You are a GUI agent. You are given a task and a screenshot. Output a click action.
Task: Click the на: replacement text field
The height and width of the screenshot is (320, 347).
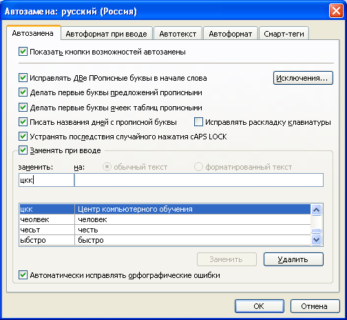[x=199, y=180]
